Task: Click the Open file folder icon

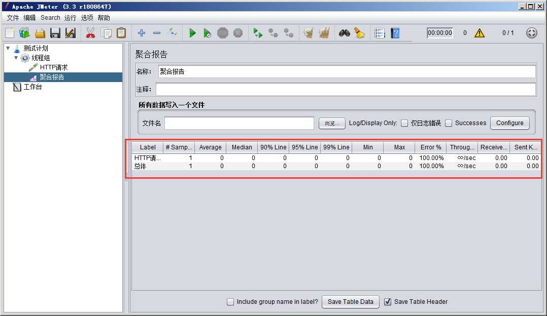Action: point(40,33)
